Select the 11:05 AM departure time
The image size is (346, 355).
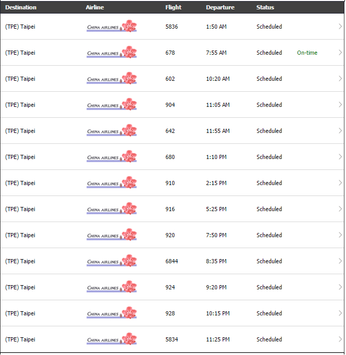(217, 105)
